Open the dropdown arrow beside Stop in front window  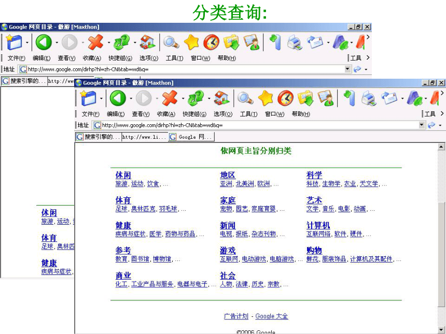click(x=183, y=98)
